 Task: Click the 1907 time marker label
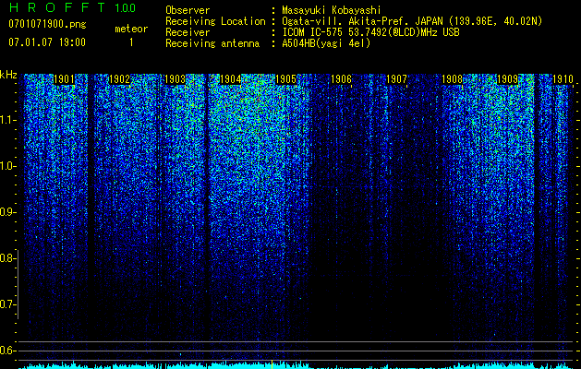click(x=396, y=79)
